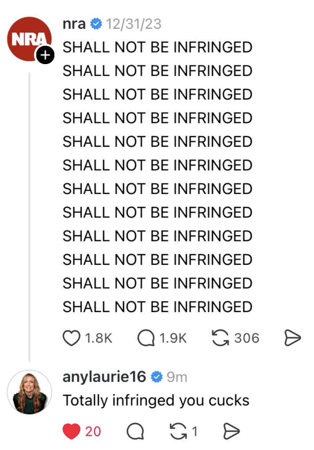
Task: Open the "Totally infringed you cucks" reply text
Action: 156,400
